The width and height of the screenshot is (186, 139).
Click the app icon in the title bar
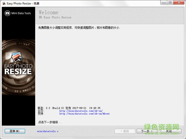click(3, 2)
